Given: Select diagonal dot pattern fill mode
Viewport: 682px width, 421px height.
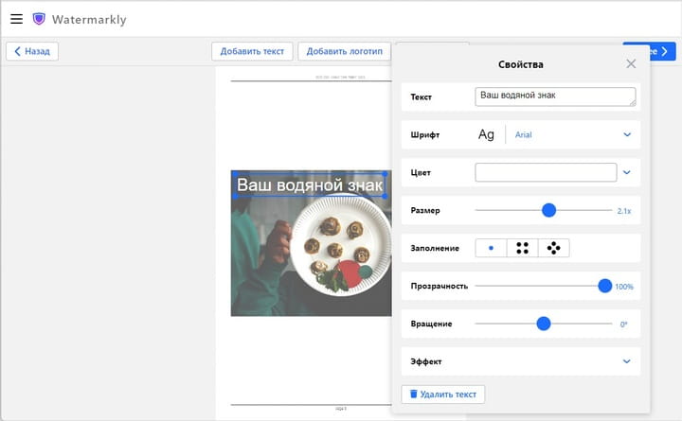Looking at the screenshot, I should tap(554, 248).
